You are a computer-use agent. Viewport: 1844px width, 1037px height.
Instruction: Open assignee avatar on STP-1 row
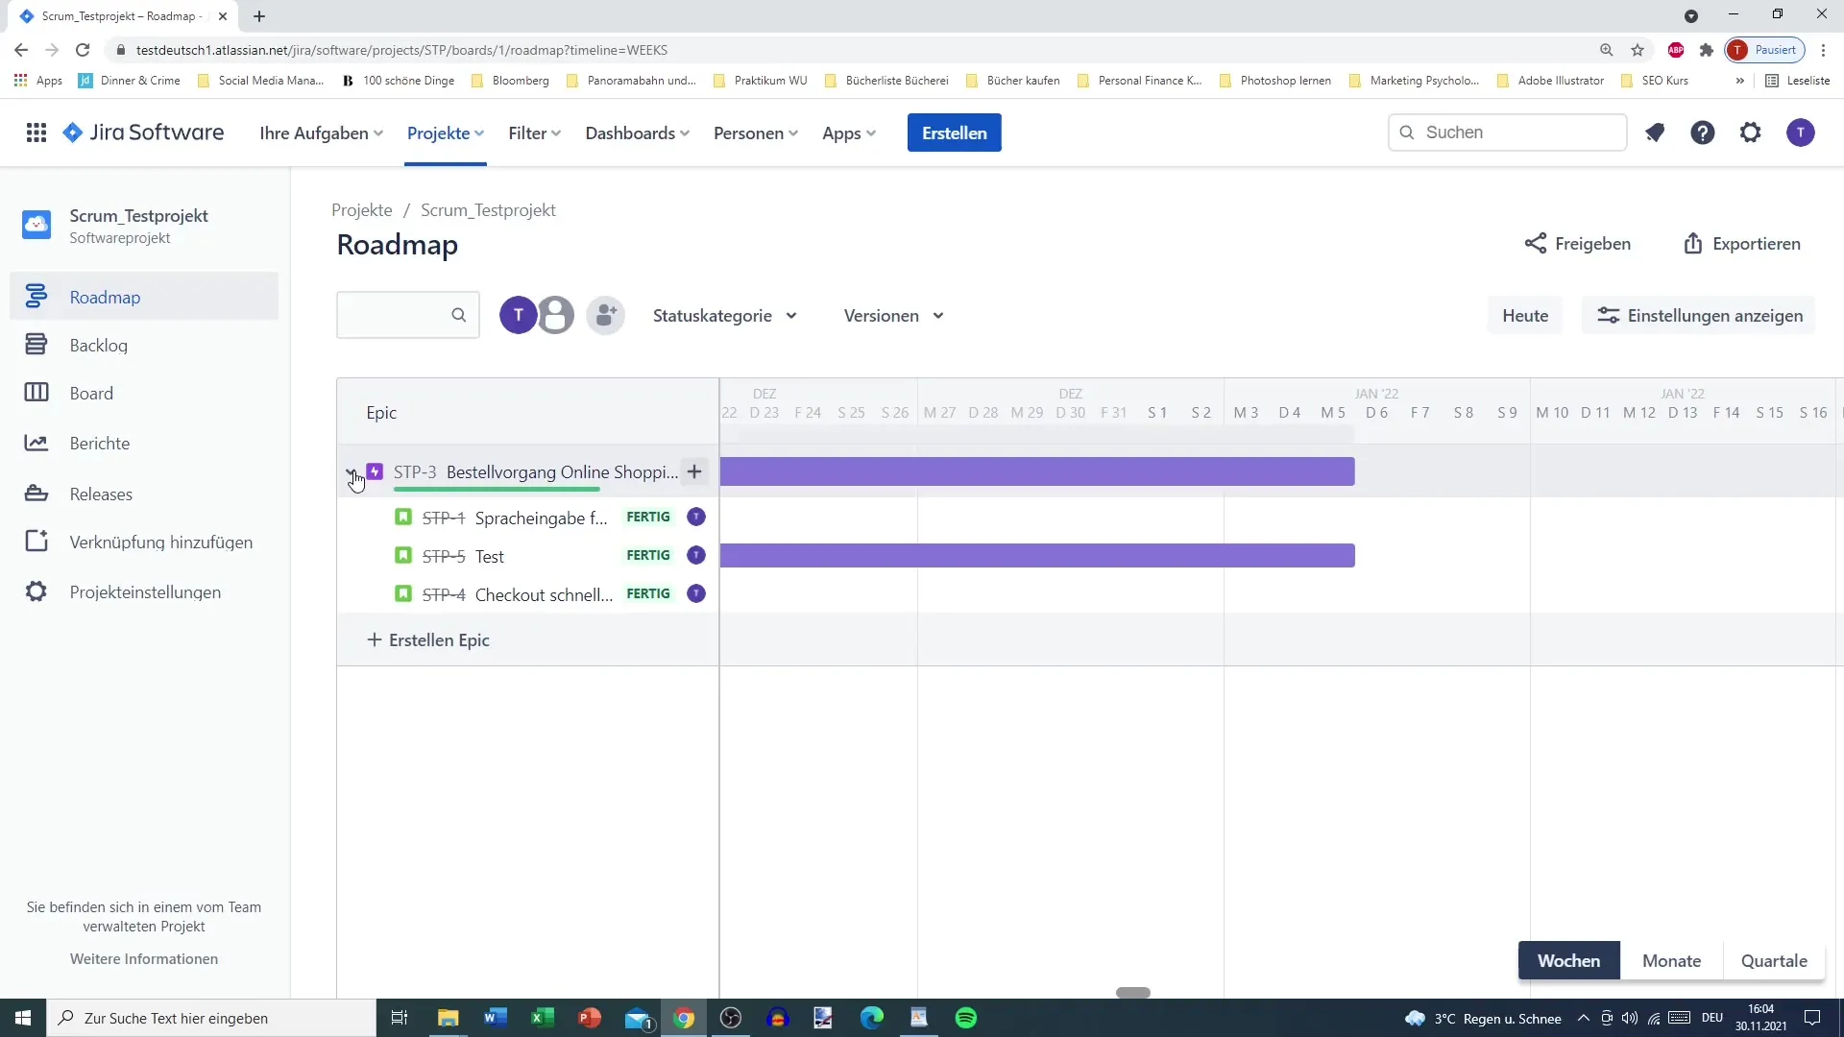tap(696, 517)
